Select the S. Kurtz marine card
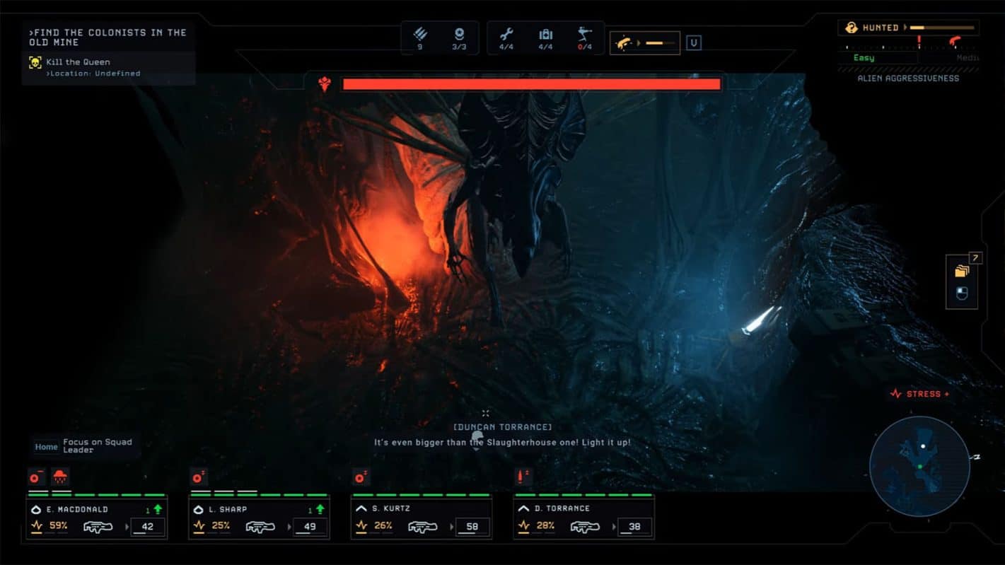 point(422,518)
